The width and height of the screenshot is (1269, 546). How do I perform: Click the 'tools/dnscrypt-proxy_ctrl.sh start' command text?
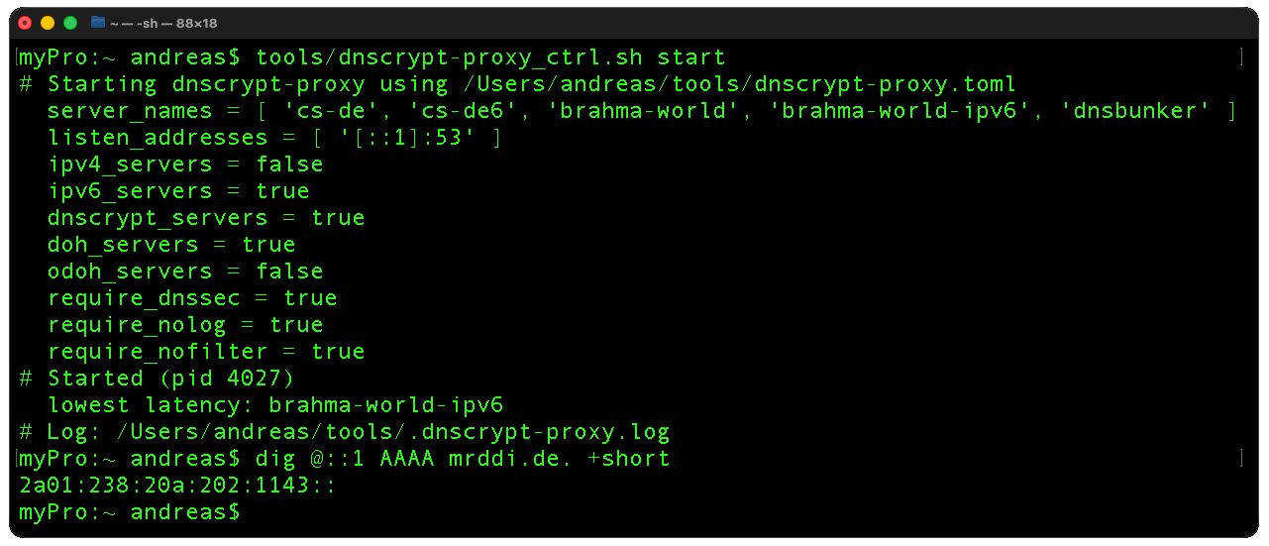pyautogui.click(x=490, y=57)
